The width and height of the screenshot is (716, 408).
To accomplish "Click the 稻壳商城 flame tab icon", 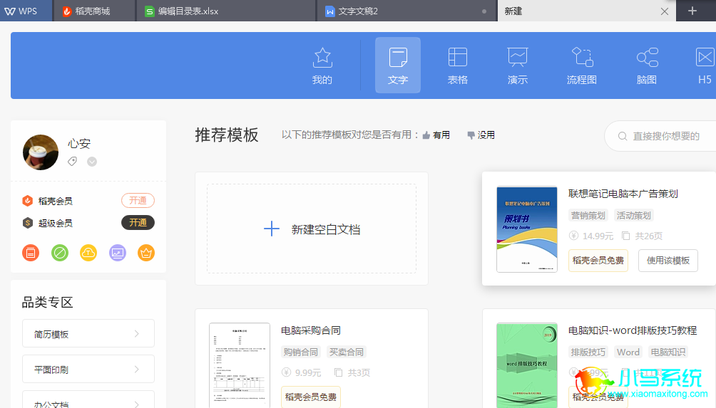I will 66,11.
